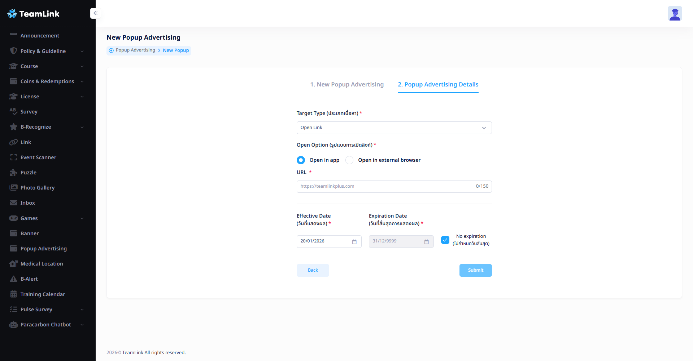Switch to New Popup Advertising step tab

(x=346, y=85)
